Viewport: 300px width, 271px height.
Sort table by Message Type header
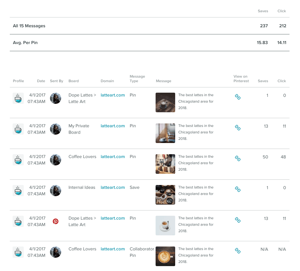click(x=137, y=79)
